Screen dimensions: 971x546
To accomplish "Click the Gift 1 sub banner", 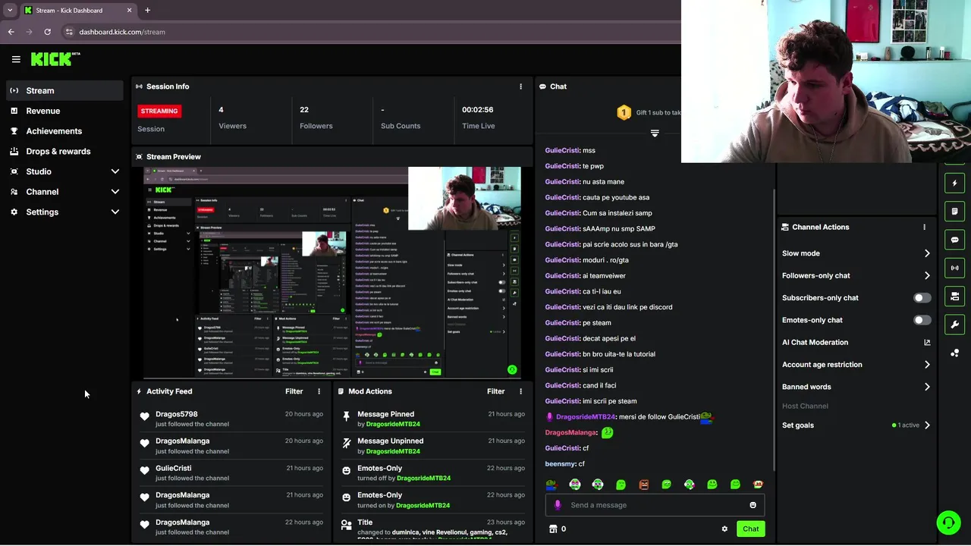I will click(649, 112).
